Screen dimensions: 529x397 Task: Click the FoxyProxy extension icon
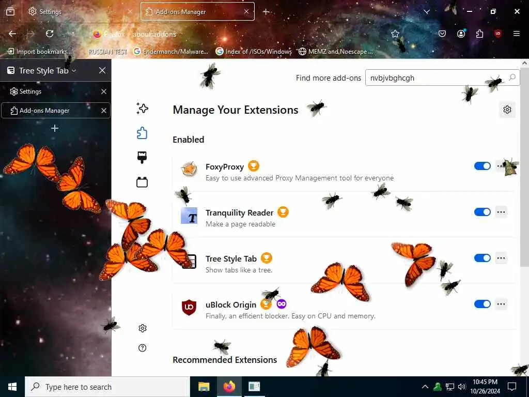pos(189,169)
